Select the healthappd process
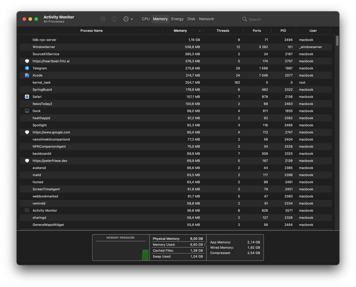356x287 pixels. pos(176,118)
